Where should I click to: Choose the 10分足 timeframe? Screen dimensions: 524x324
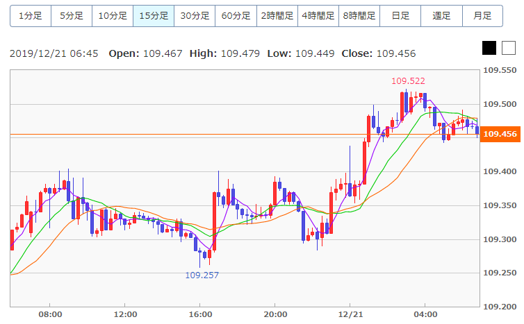[x=113, y=15]
